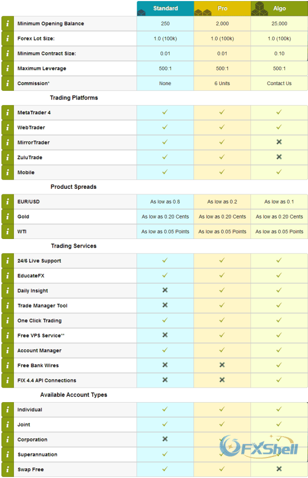The image size is (308, 478).
Task: Click the Corporation X mark under Standard
Action: click(165, 440)
